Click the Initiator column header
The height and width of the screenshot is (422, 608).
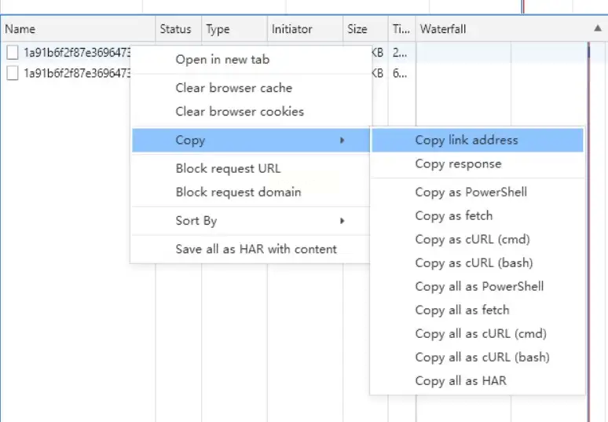(291, 29)
